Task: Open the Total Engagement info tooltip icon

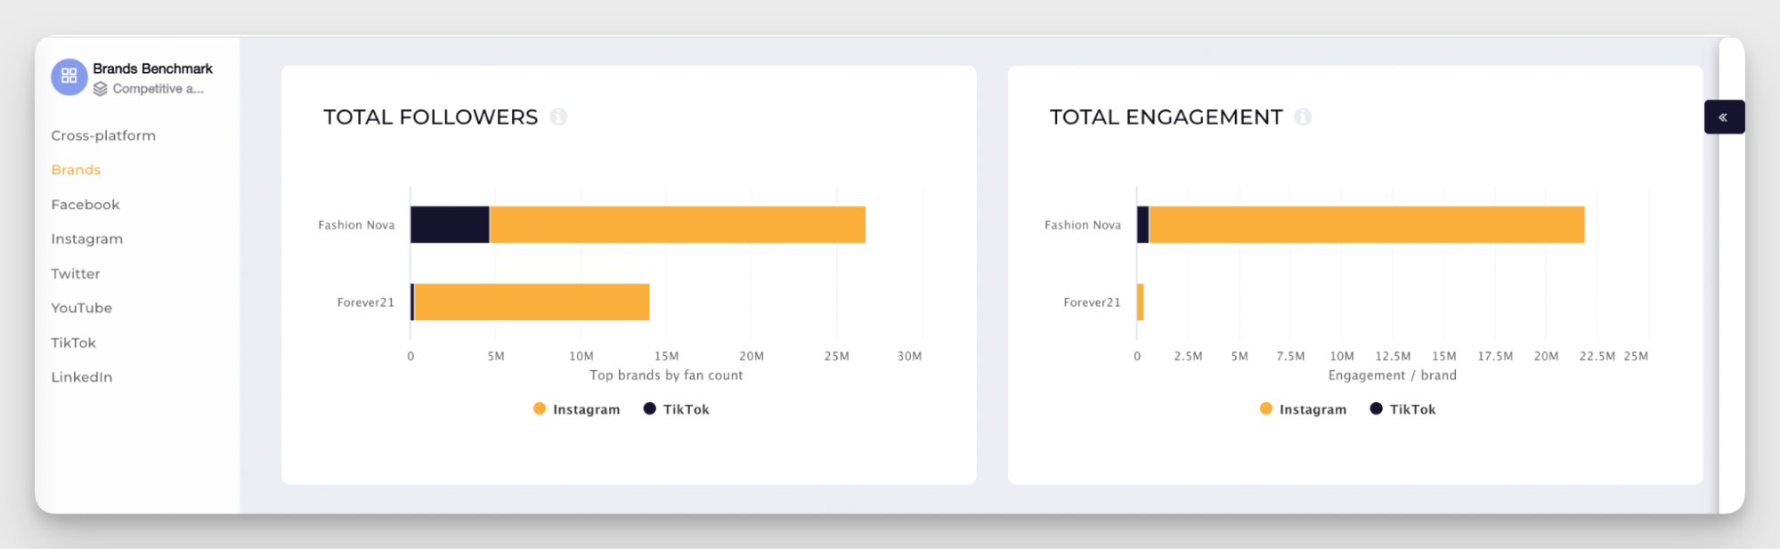Action: coord(1303,117)
